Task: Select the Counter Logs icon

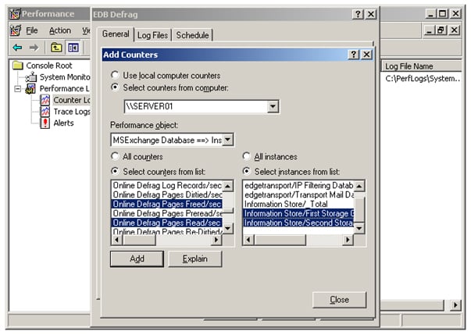Action: point(45,100)
